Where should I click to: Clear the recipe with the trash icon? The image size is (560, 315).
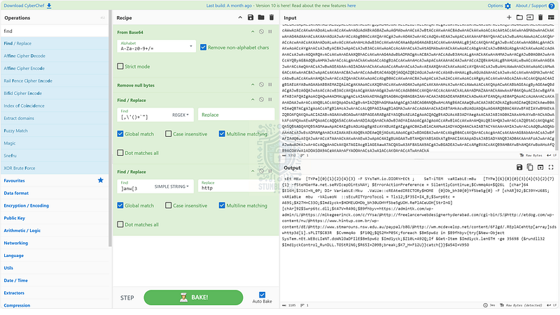pyautogui.click(x=272, y=17)
